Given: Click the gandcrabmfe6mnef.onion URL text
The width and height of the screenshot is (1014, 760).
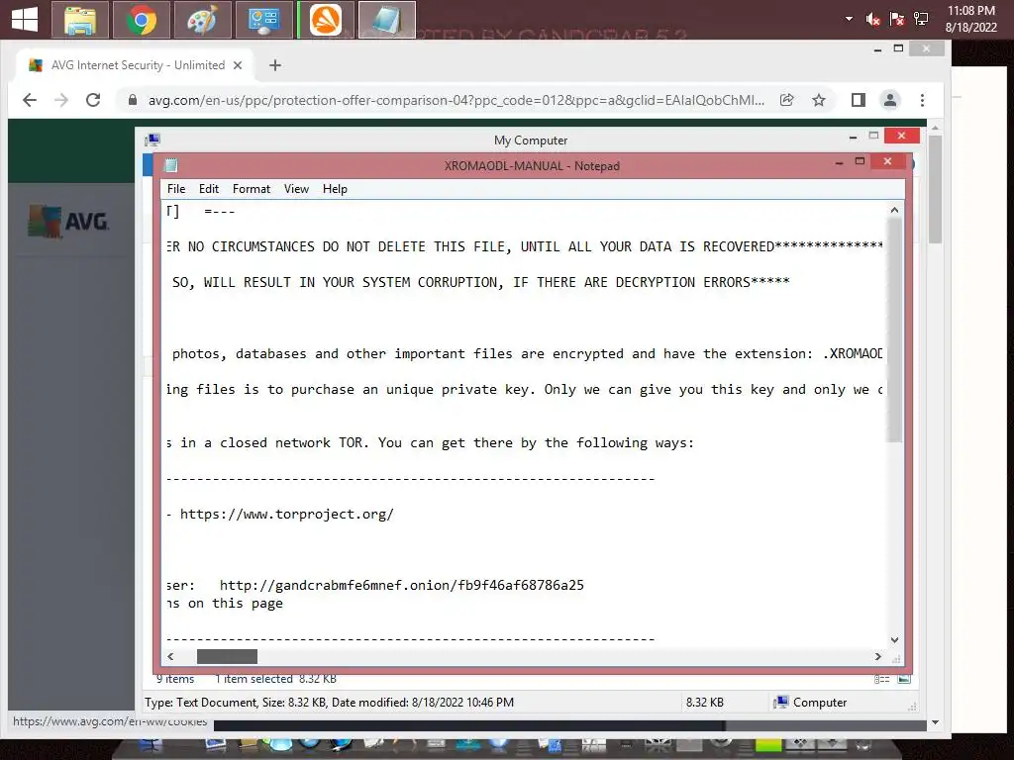Looking at the screenshot, I should pos(402,586).
